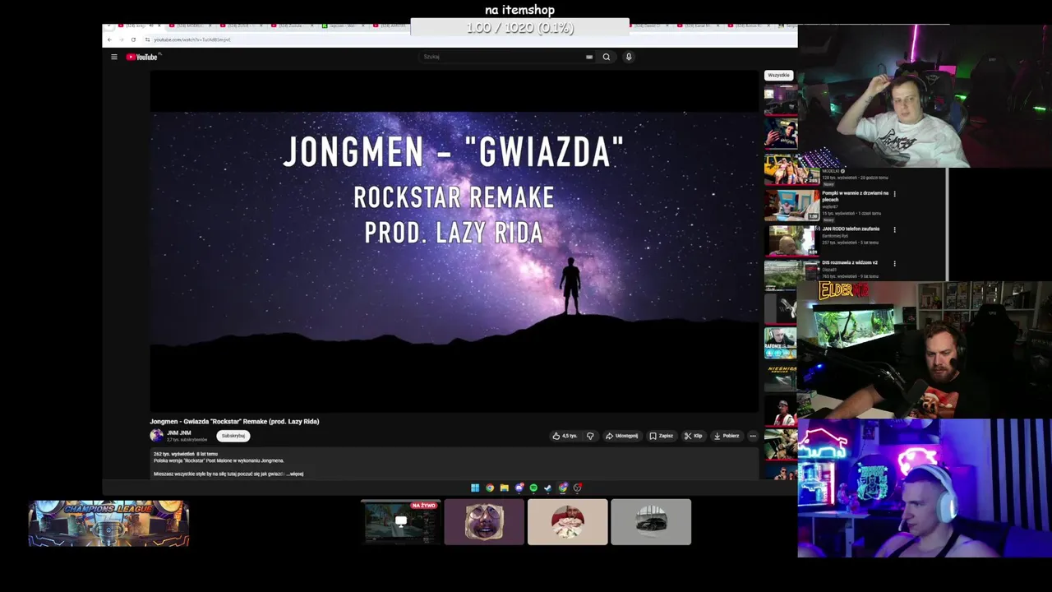Image resolution: width=1052 pixels, height=592 pixels.
Task: Open the on-screen keyboard in search box
Action: point(589,57)
